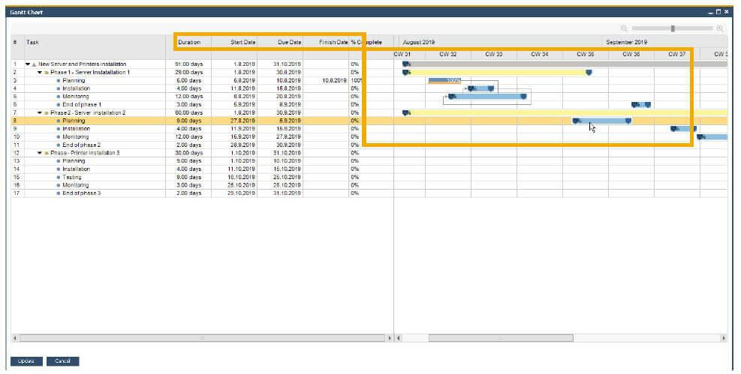741x374 pixels.
Task: Click the zoom out magnifier icon
Action: pyautogui.click(x=624, y=28)
